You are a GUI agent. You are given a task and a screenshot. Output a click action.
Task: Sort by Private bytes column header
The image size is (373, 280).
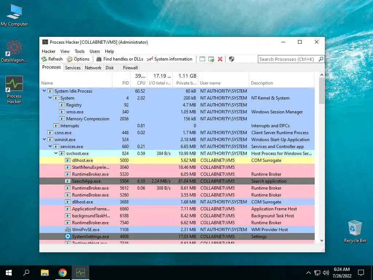click(185, 80)
